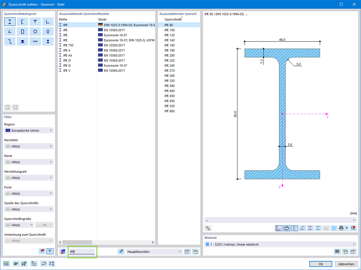Open the Herstellungsart dropdown
This screenshot has width=361, height=270.
[29, 178]
